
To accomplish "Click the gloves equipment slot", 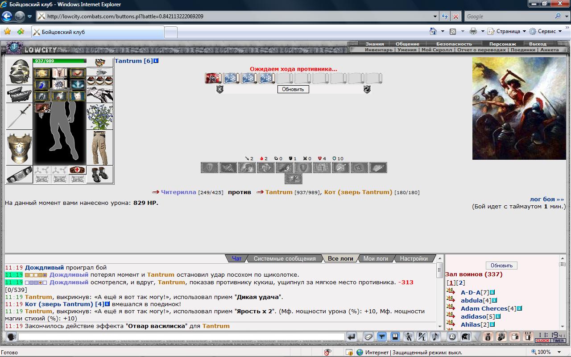I will tap(100, 94).
